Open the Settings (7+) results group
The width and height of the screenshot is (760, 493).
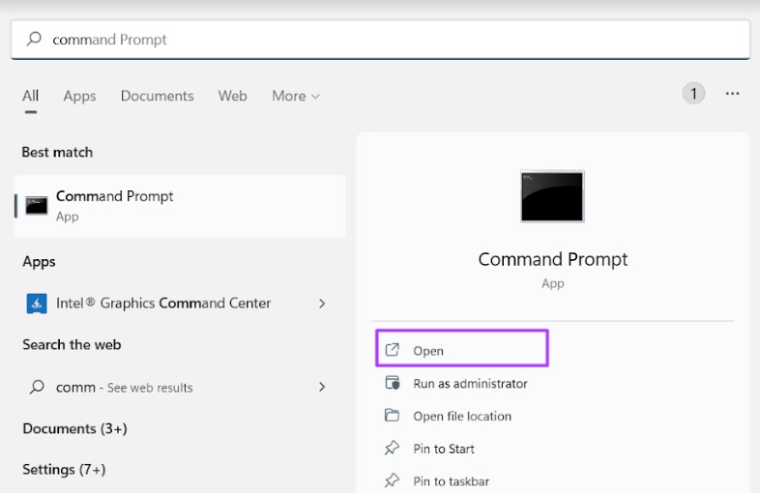click(64, 469)
